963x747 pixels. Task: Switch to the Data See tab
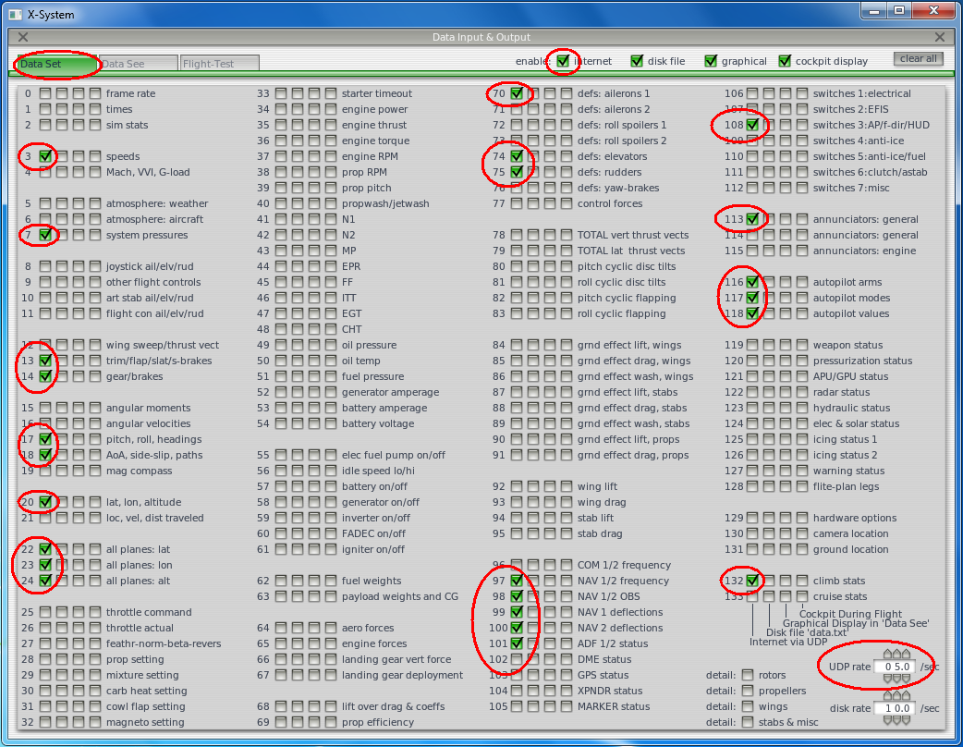point(138,64)
